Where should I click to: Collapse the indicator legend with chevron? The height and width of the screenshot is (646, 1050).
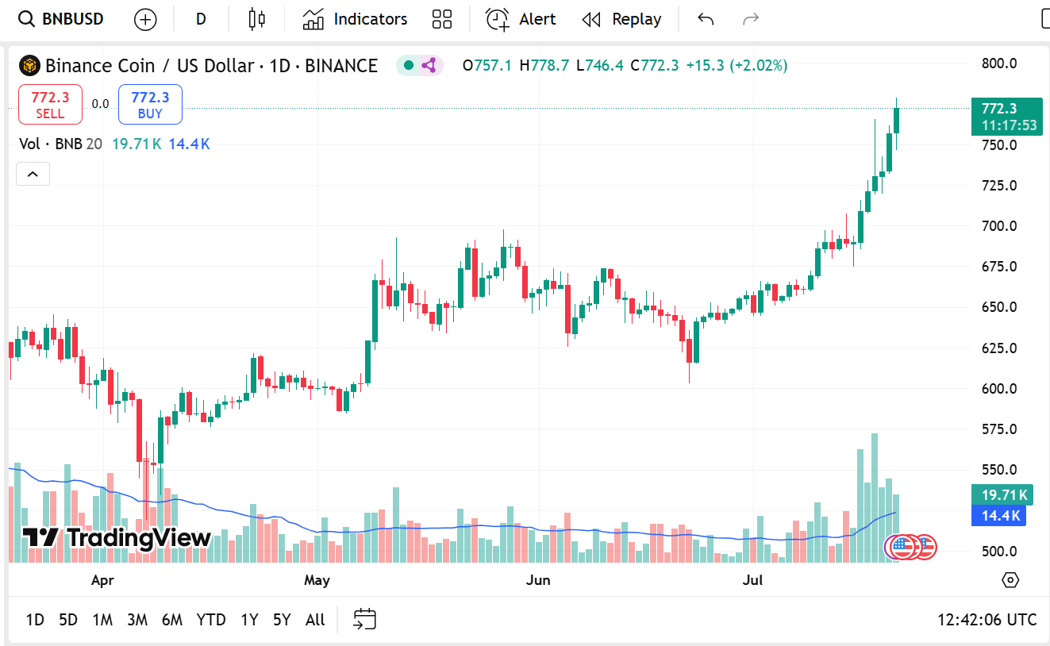pyautogui.click(x=33, y=174)
